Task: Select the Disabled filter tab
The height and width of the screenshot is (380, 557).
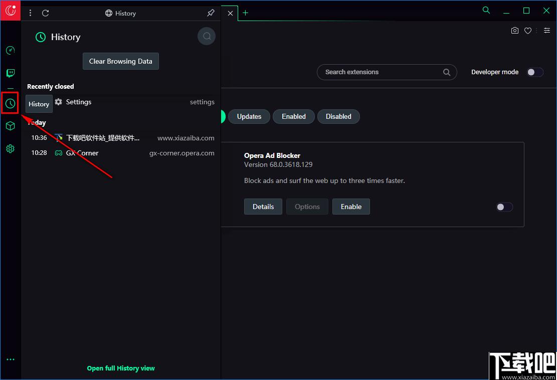Action: click(338, 116)
